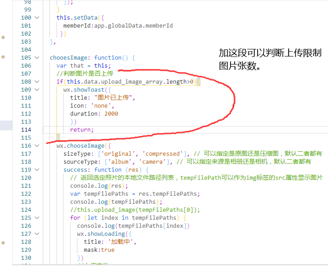Image resolution: width=328 pixels, height=266 pixels.
Task: Fold the if statement at line 108
Action: (x=37, y=82)
